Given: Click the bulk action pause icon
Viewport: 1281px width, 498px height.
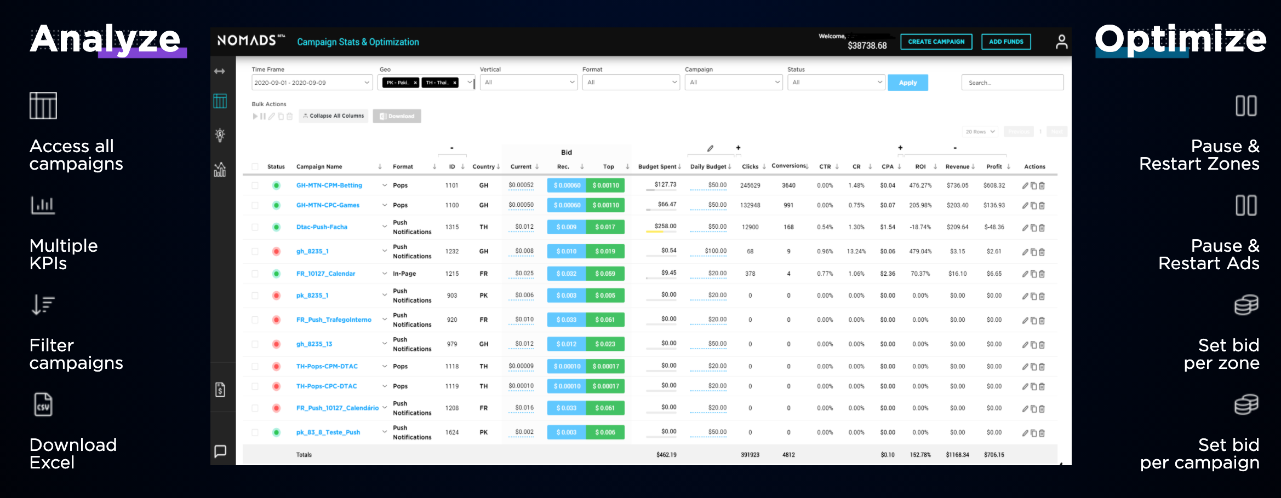Looking at the screenshot, I should click(263, 116).
